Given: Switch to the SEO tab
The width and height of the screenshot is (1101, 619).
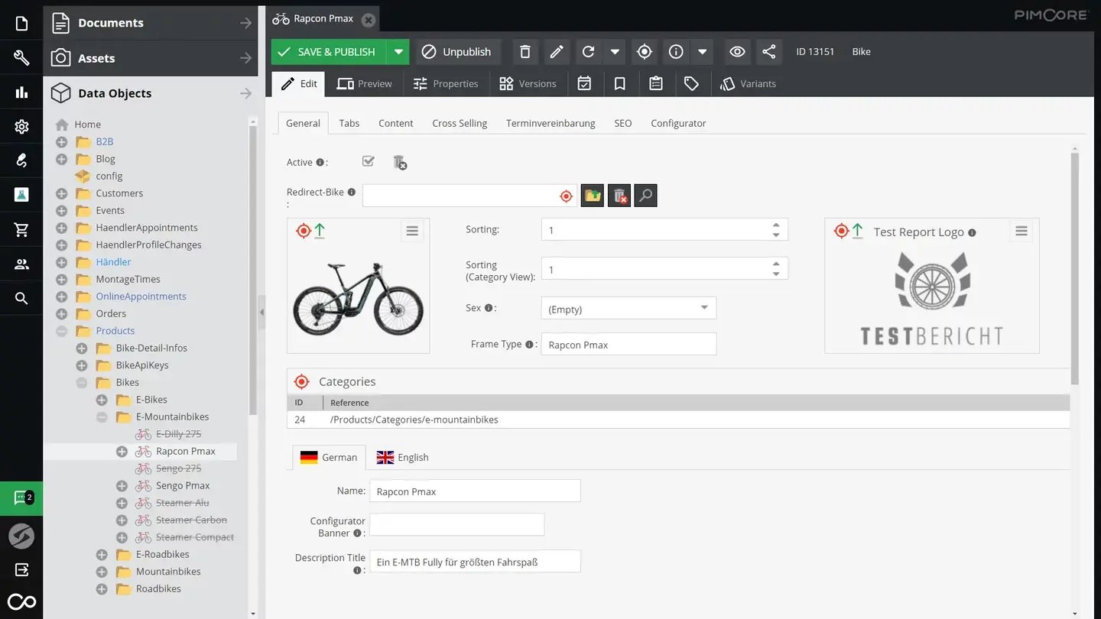Looking at the screenshot, I should [623, 123].
